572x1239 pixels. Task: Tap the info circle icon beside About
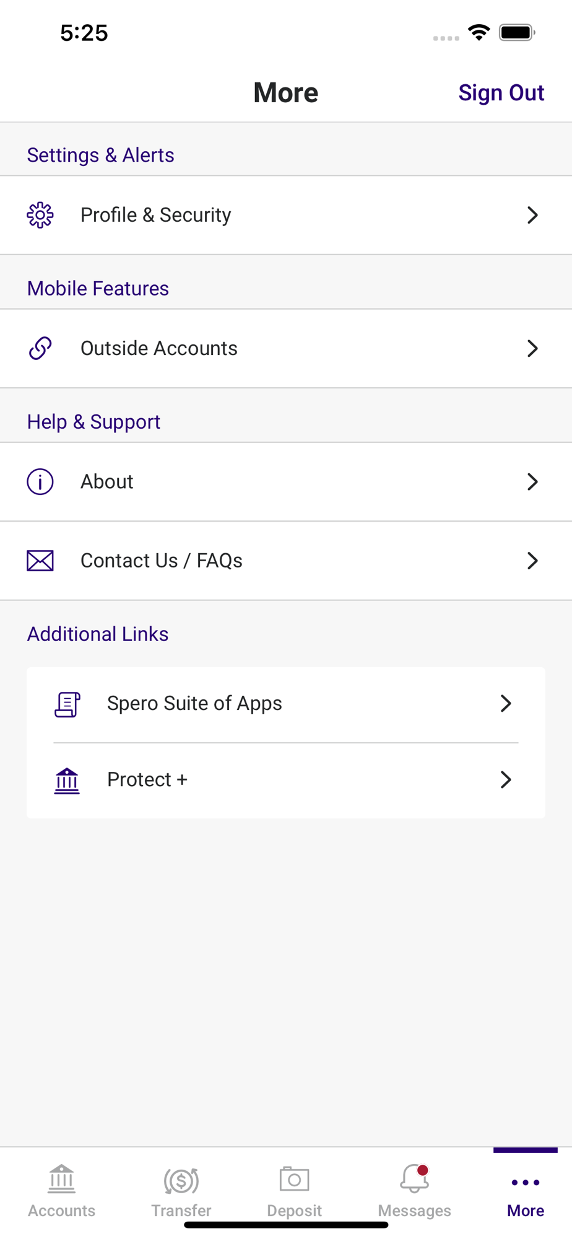tap(40, 481)
